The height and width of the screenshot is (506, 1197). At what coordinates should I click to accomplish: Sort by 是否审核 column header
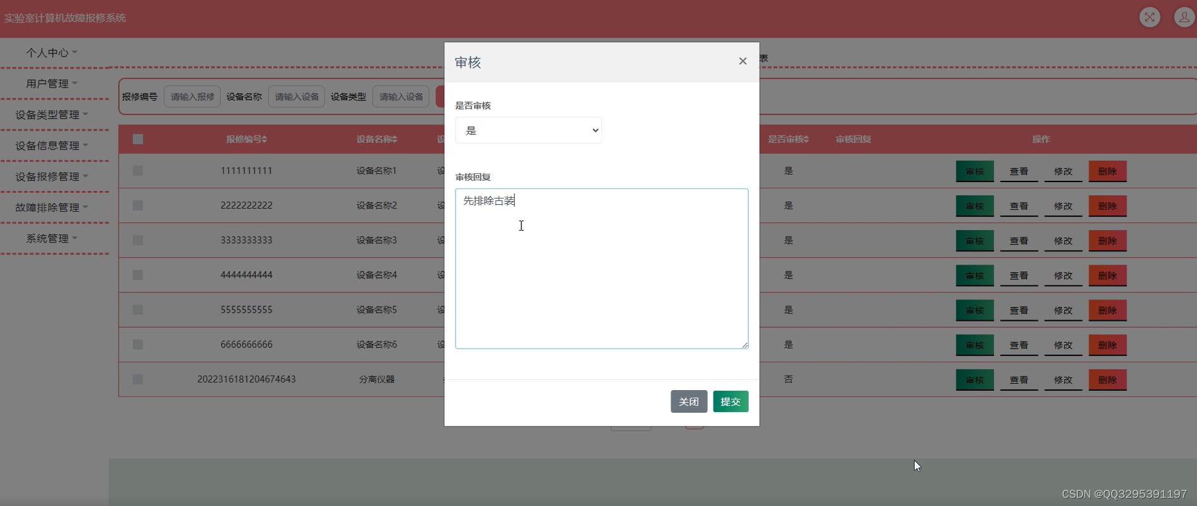(x=788, y=139)
